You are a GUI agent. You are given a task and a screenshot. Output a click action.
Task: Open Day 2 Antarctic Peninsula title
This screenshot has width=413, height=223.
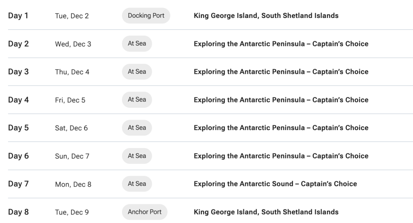tap(281, 44)
